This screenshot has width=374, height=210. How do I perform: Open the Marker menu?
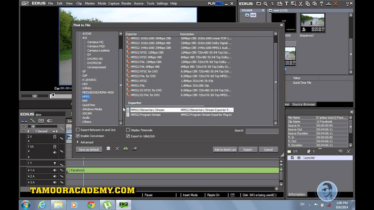coord(90,3)
